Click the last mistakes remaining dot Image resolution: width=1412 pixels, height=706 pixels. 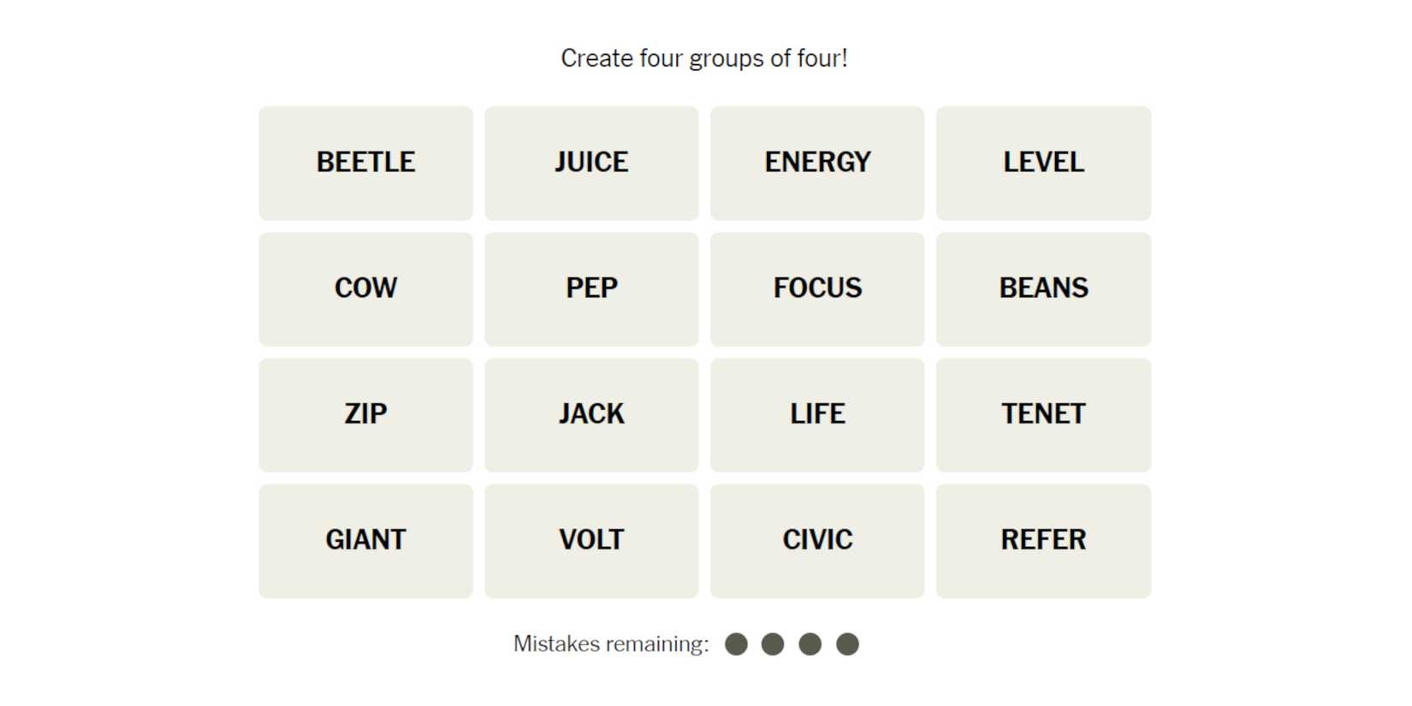847,644
